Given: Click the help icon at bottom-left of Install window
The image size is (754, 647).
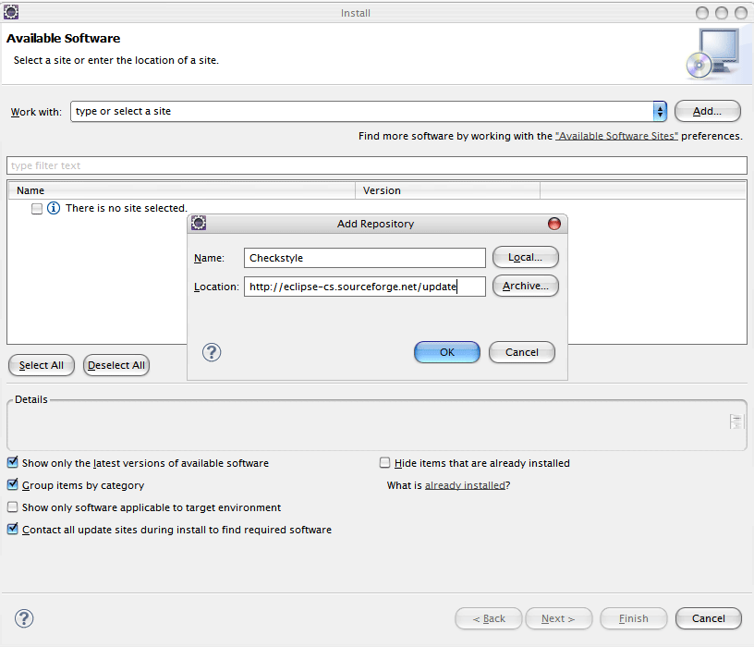Looking at the screenshot, I should click(25, 618).
